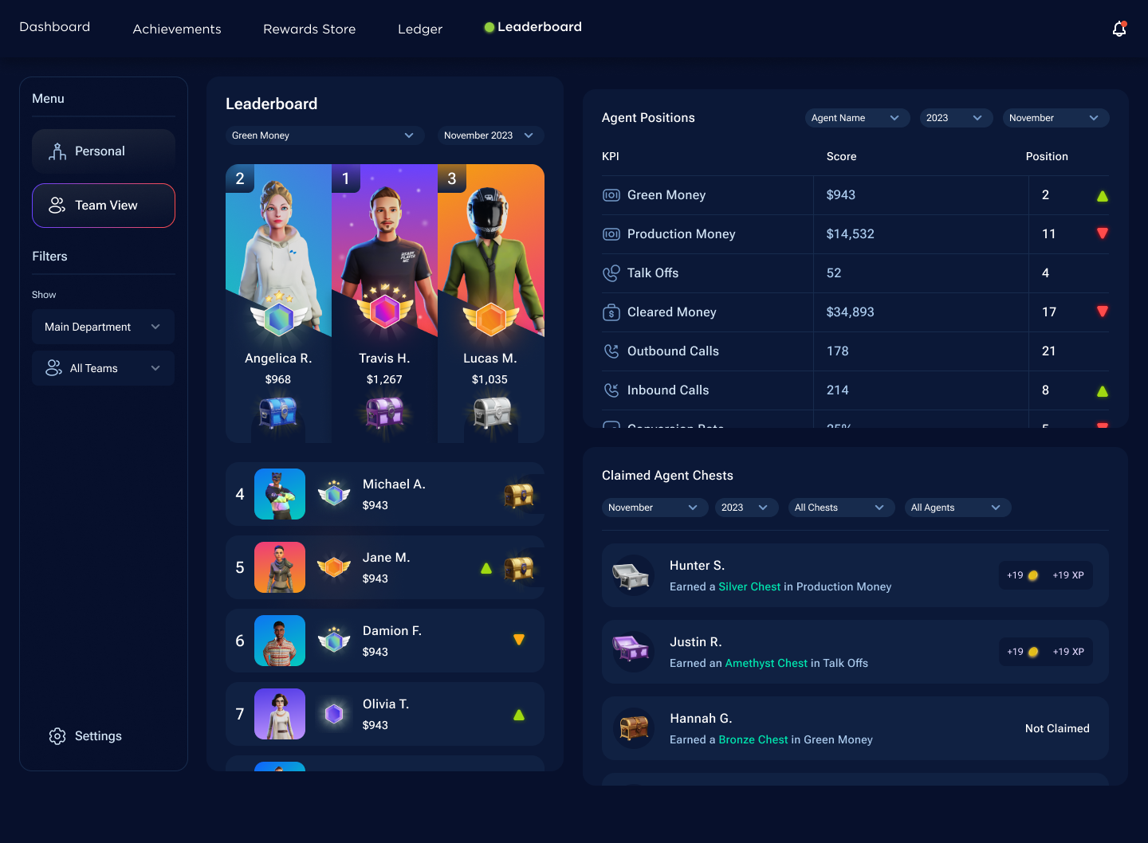This screenshot has height=843, width=1148.
Task: Click the Silver Chest link
Action: coord(749,586)
